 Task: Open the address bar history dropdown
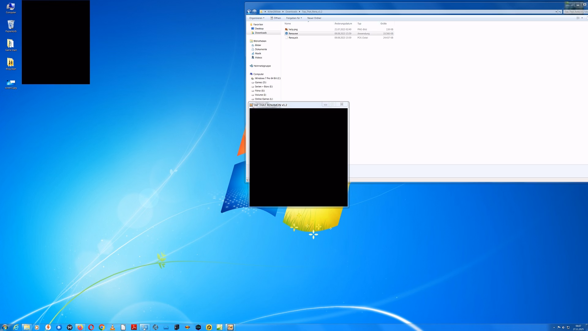tap(556, 12)
